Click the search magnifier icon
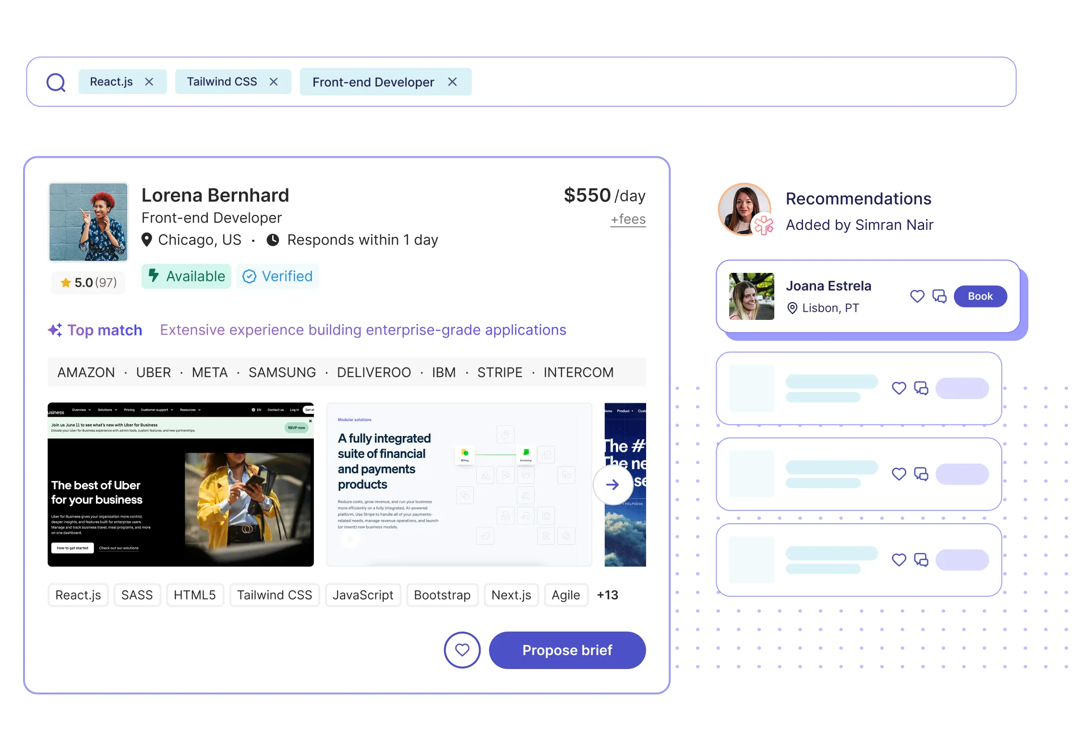The image size is (1081, 752). coord(56,82)
